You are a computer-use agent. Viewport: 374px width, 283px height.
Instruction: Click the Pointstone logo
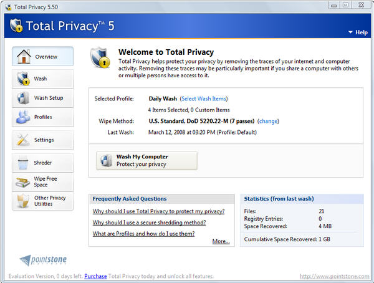point(42,260)
